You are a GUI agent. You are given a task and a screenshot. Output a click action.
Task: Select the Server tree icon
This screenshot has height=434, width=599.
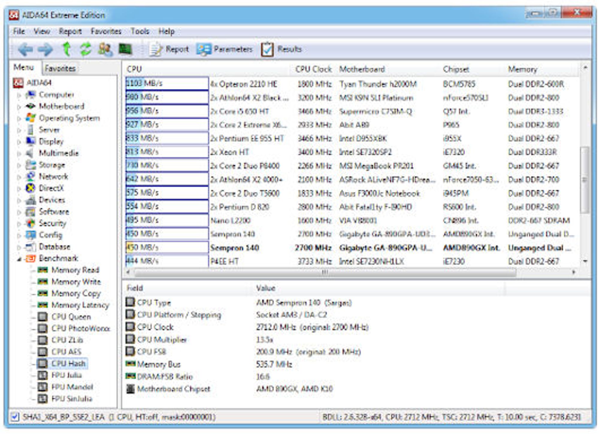31,130
